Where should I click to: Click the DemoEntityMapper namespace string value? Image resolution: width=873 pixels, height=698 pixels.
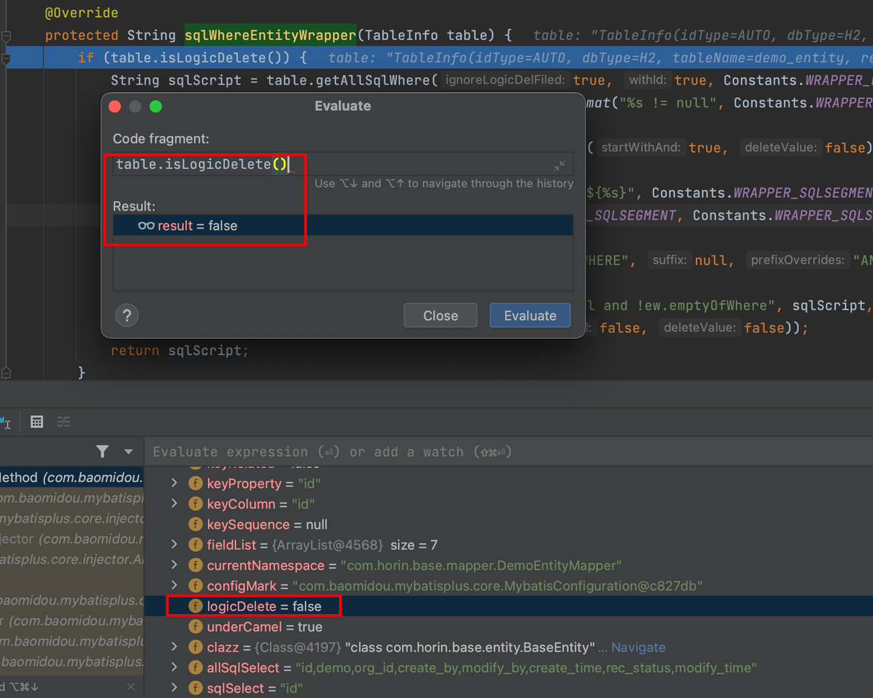[481, 565]
